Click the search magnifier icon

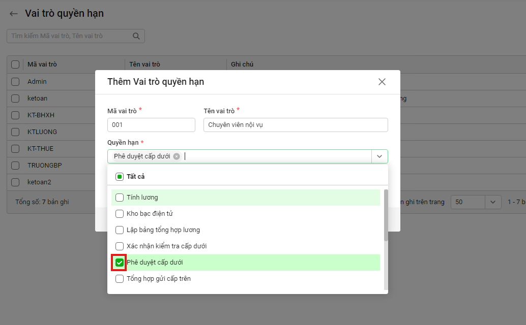tap(136, 36)
